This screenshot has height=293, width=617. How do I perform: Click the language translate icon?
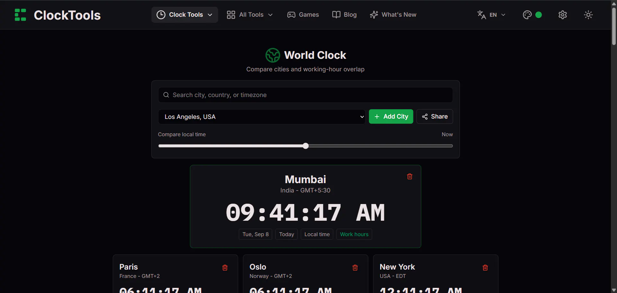coord(481,15)
